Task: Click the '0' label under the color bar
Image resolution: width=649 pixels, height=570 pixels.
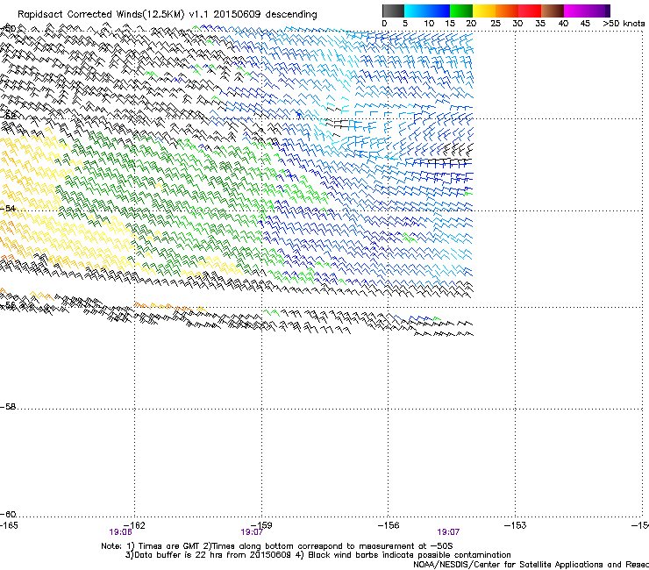Action: click(384, 24)
